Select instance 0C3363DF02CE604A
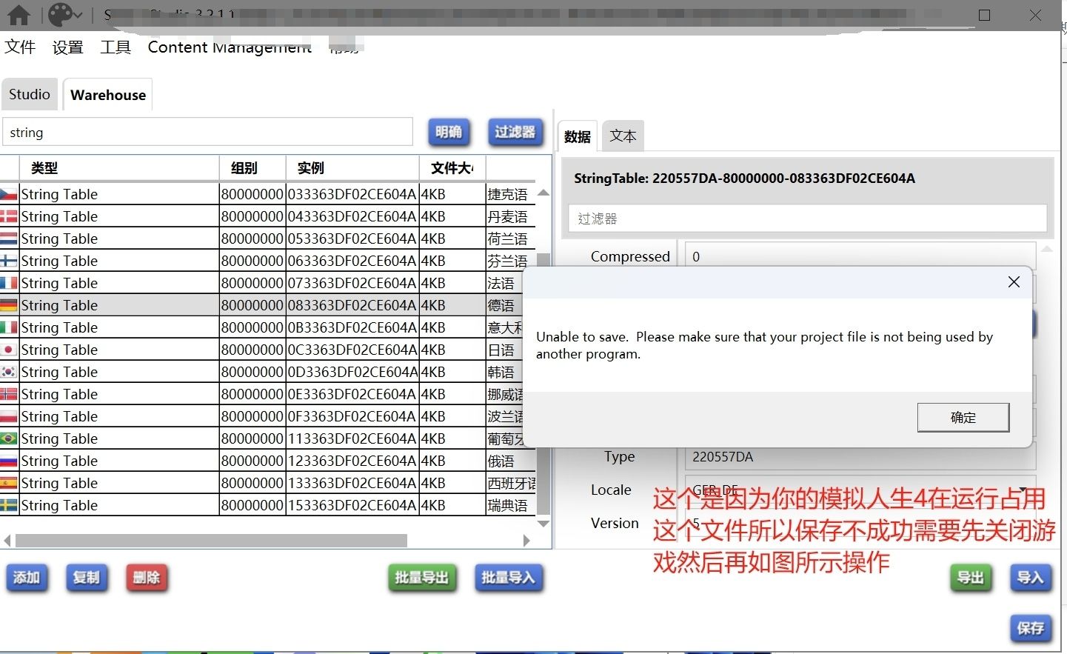Image resolution: width=1067 pixels, height=654 pixels. click(352, 350)
